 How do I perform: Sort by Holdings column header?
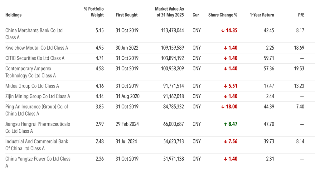[13, 15]
